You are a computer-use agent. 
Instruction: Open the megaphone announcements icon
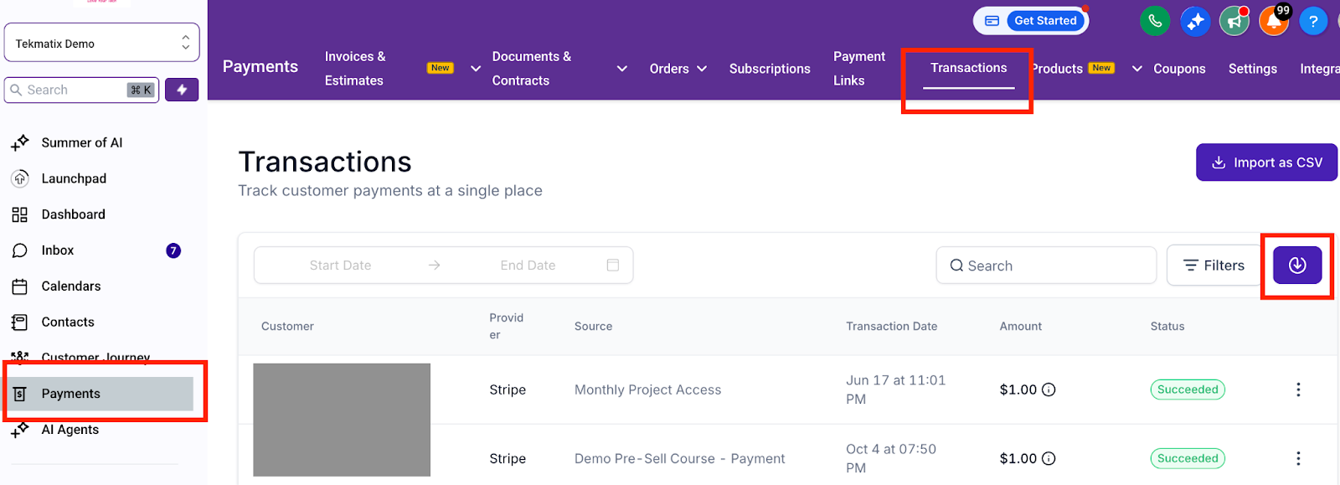tap(1234, 21)
